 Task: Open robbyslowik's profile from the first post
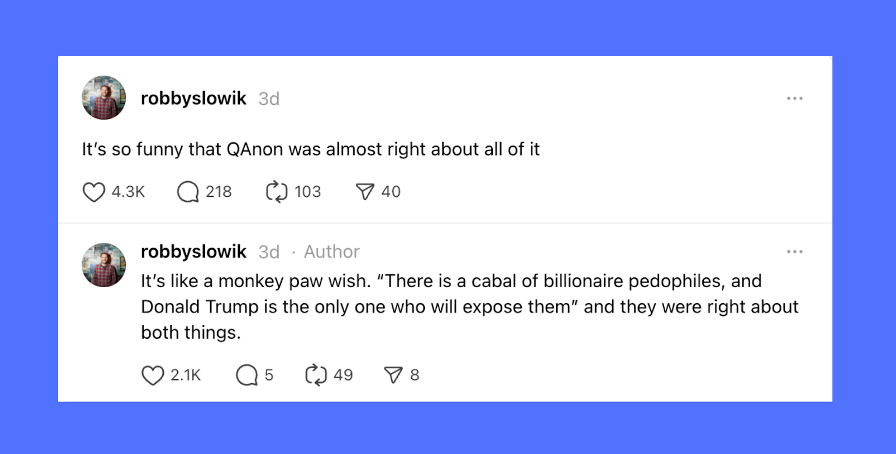(194, 98)
